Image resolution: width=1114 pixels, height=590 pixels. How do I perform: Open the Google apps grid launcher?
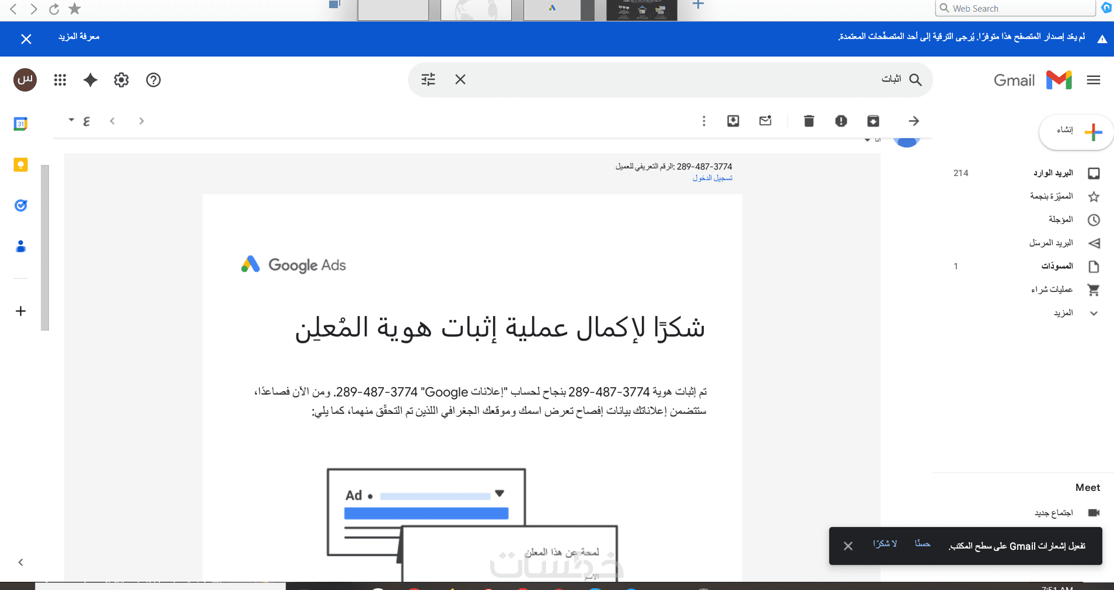tap(60, 80)
